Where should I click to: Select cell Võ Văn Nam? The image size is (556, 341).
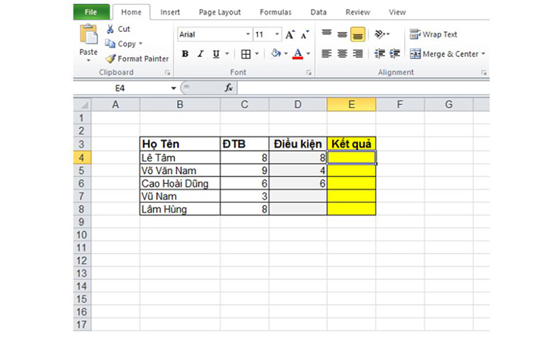point(180,170)
